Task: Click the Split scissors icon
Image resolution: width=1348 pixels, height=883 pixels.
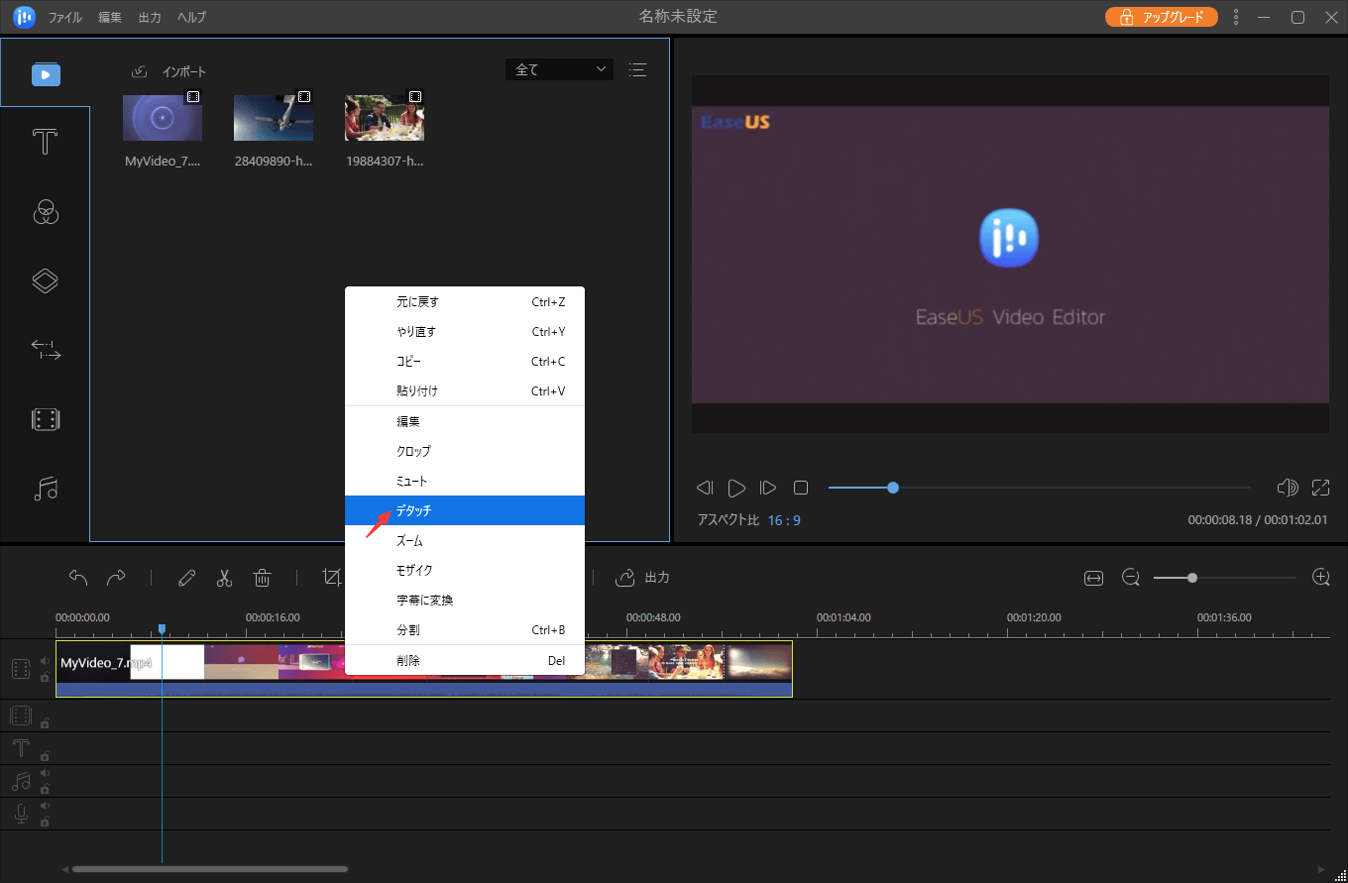Action: point(225,577)
